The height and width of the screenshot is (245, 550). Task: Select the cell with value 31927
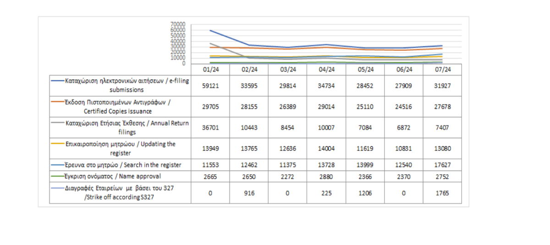pos(442,85)
